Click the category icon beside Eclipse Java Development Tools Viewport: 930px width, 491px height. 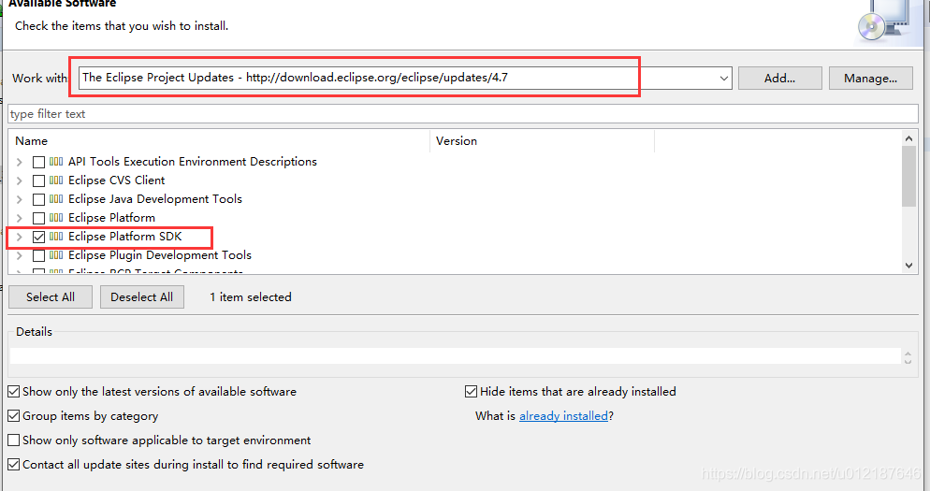[x=56, y=198]
